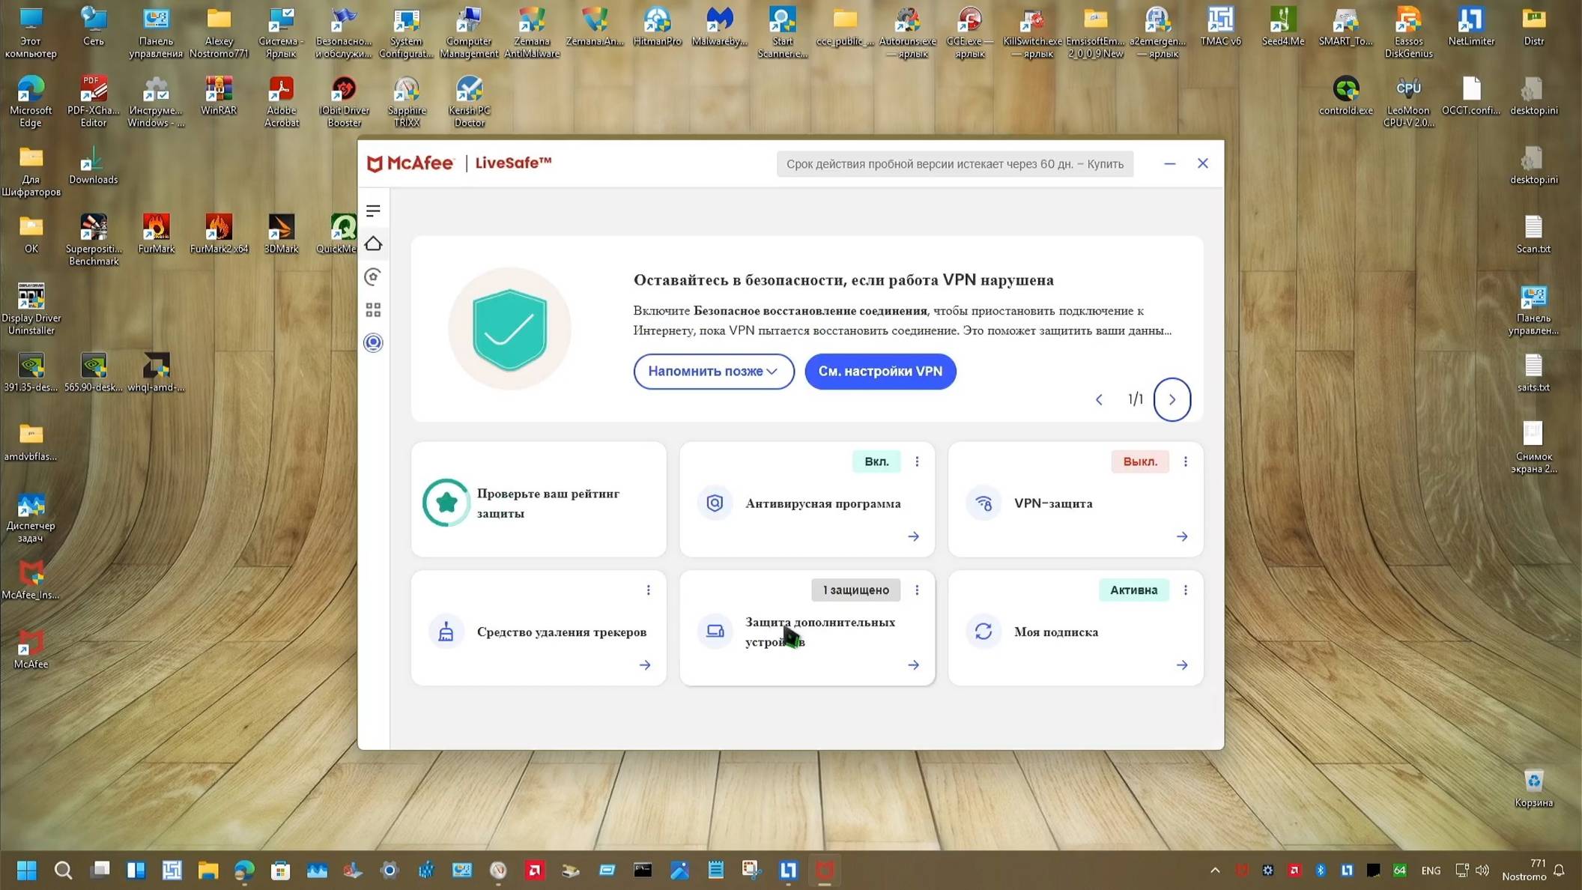
Task: Click the VPN protection Wi-Fi lock icon
Action: tap(984, 503)
